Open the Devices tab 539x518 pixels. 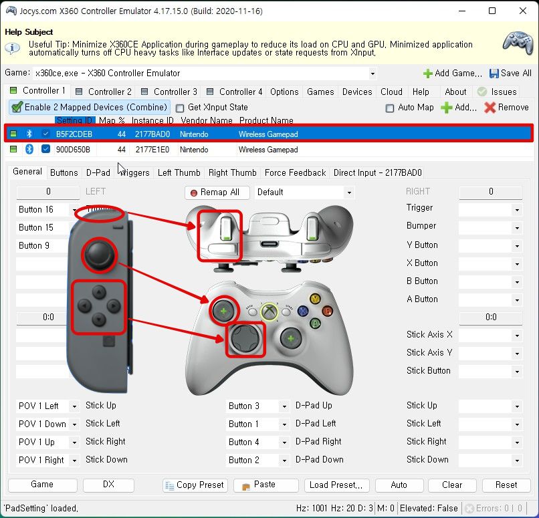point(357,92)
